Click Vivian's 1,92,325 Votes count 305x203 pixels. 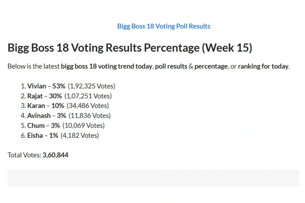tap(91, 86)
